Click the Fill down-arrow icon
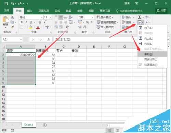171x133 pixels. click(x=140, y=22)
